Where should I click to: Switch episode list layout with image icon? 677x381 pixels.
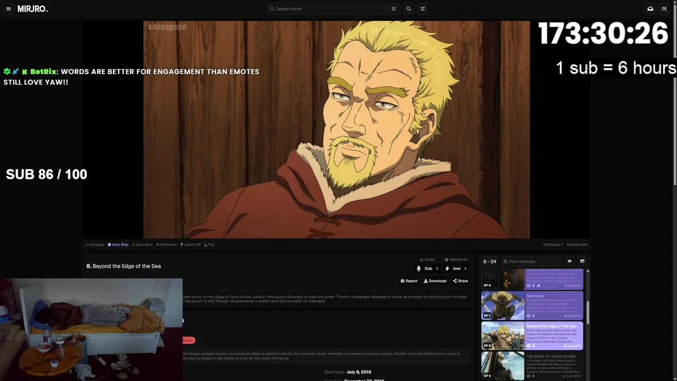coord(582,261)
